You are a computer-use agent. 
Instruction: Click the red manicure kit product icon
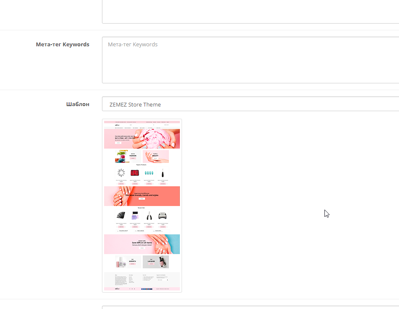click(x=135, y=173)
